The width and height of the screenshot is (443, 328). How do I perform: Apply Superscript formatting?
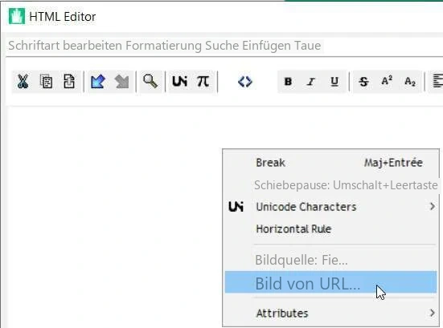pos(387,81)
